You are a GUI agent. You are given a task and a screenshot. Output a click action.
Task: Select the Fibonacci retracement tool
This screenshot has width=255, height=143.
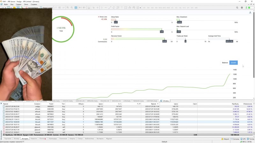118,8
